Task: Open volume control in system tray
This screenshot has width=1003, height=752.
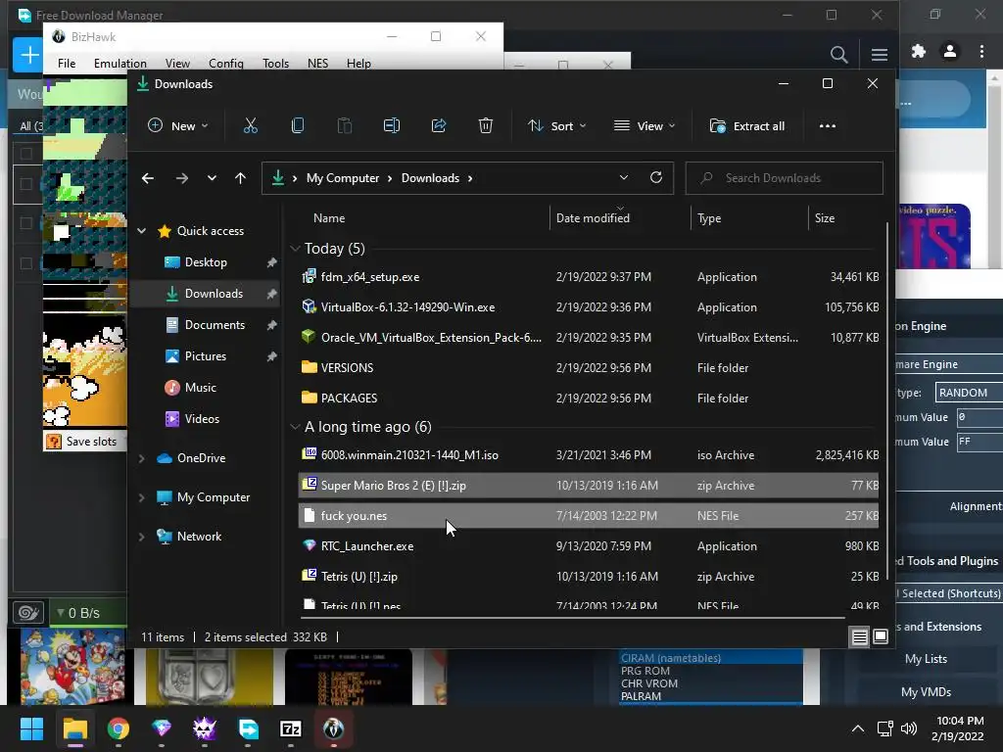Action: pyautogui.click(x=908, y=728)
